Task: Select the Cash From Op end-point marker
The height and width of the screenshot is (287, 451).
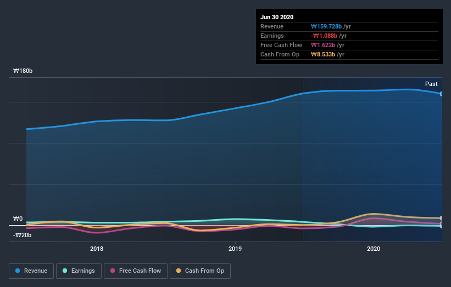Action: click(441, 218)
